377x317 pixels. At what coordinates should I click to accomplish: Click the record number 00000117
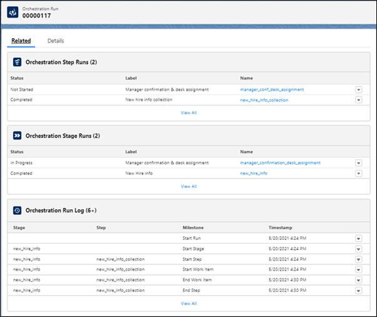click(x=36, y=16)
